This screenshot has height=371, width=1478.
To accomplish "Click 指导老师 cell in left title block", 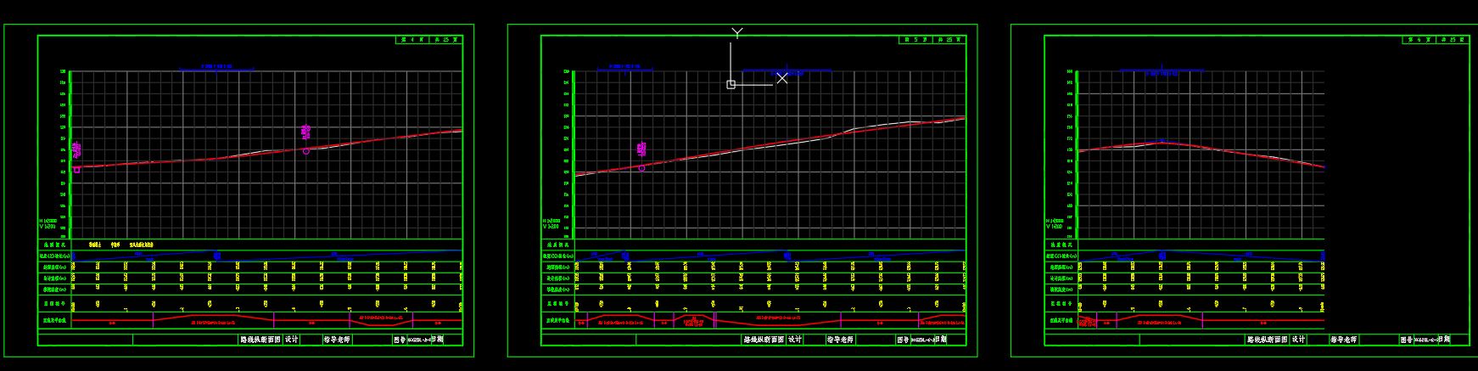I will pos(337,340).
